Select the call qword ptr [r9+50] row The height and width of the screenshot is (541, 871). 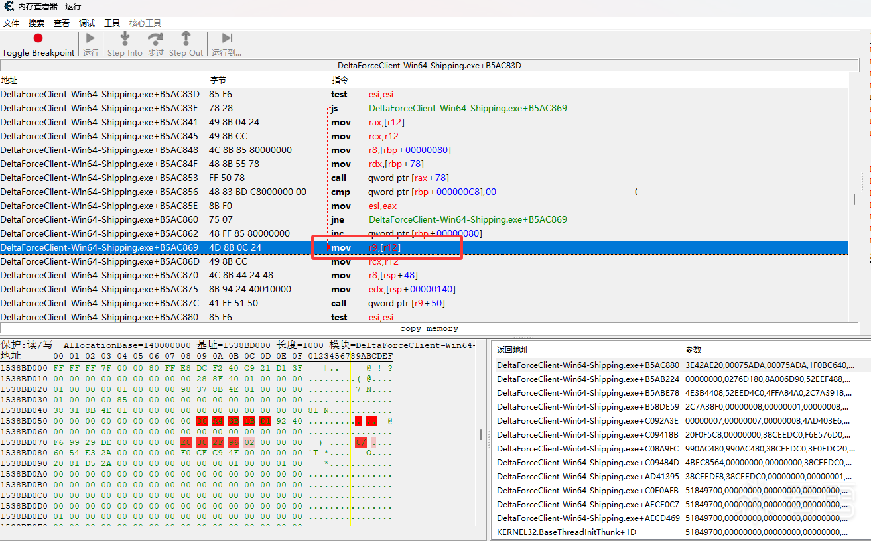[424, 303]
